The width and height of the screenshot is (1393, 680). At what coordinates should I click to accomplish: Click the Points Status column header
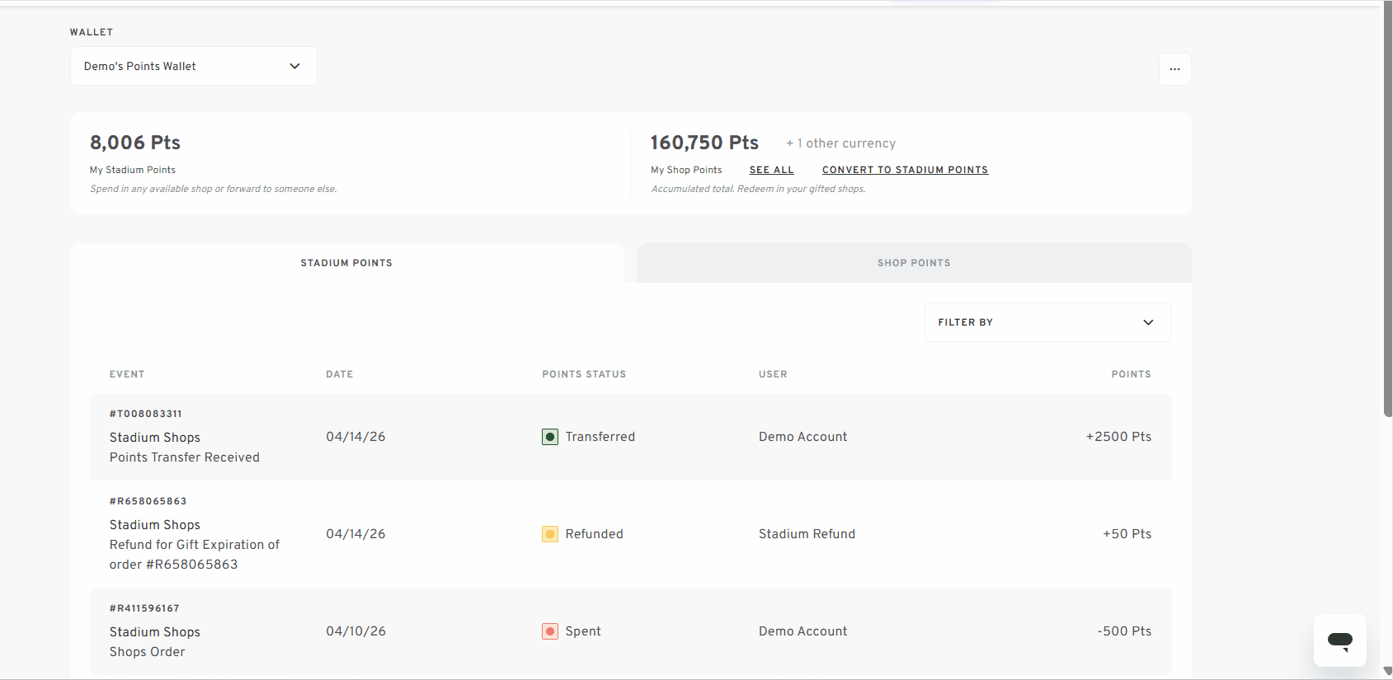(x=584, y=374)
